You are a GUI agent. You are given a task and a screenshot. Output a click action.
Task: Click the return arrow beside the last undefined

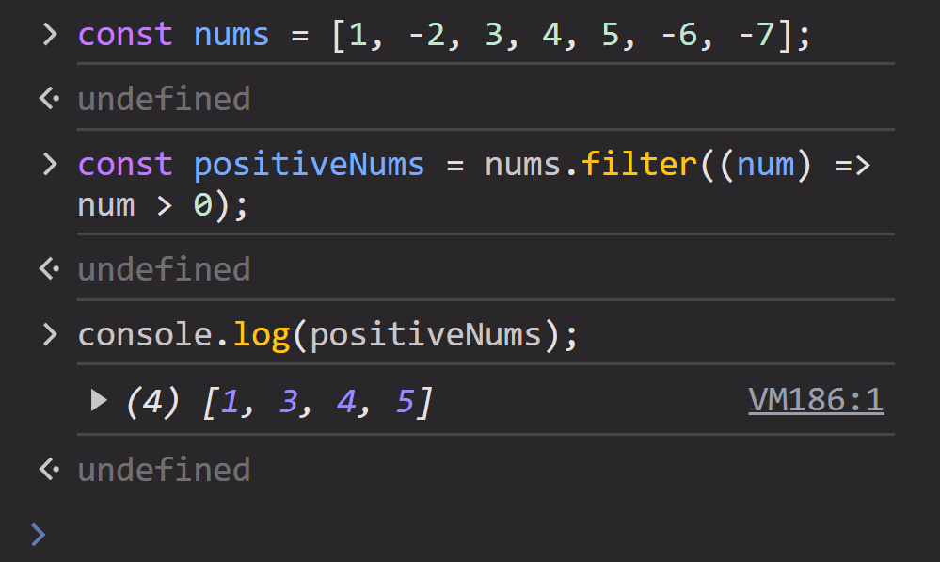49,469
